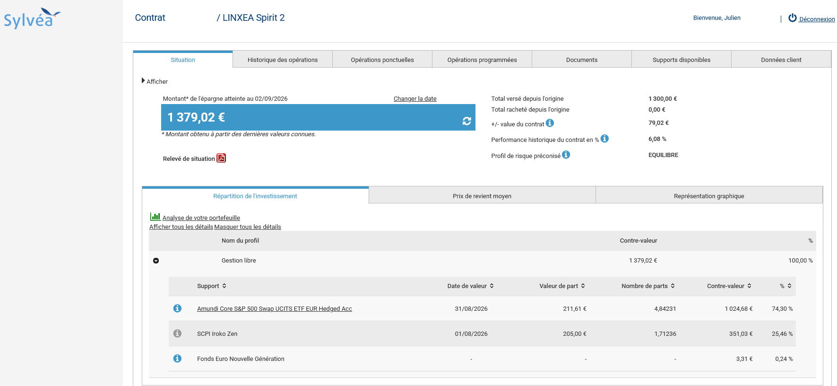Viewport: 837px width, 386px height.
Task: Select the Situation tab
Action: (183, 60)
